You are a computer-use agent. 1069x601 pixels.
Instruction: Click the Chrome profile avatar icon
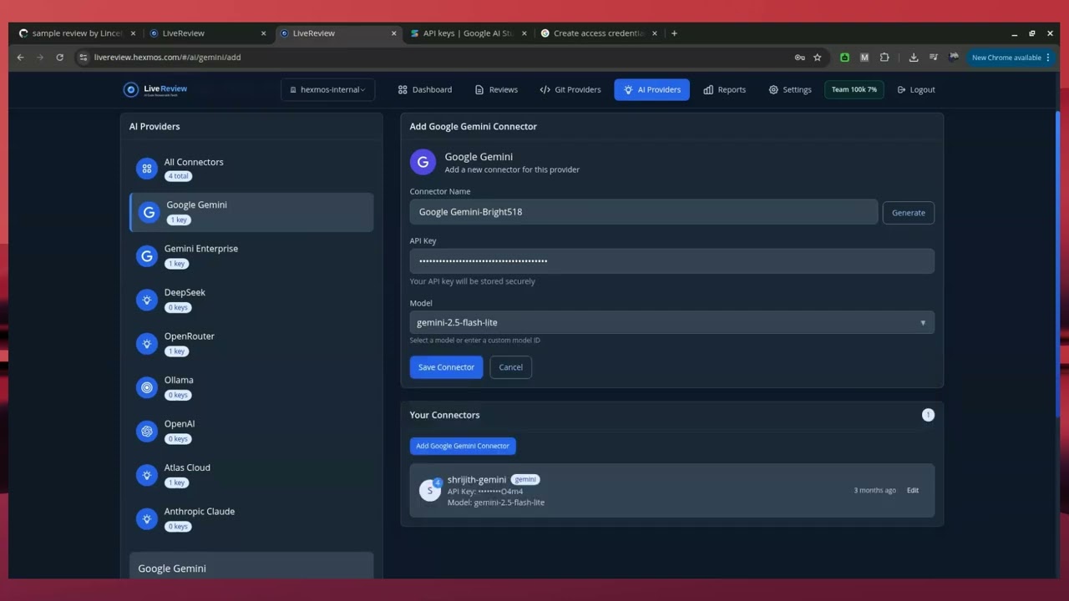point(954,58)
